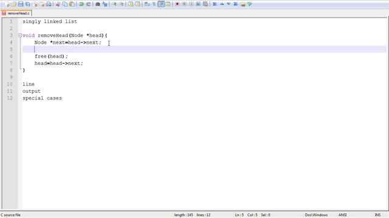Zoom in on the text with the toolbar icon
Viewport: 389px width, 218px height.
pos(114,4)
